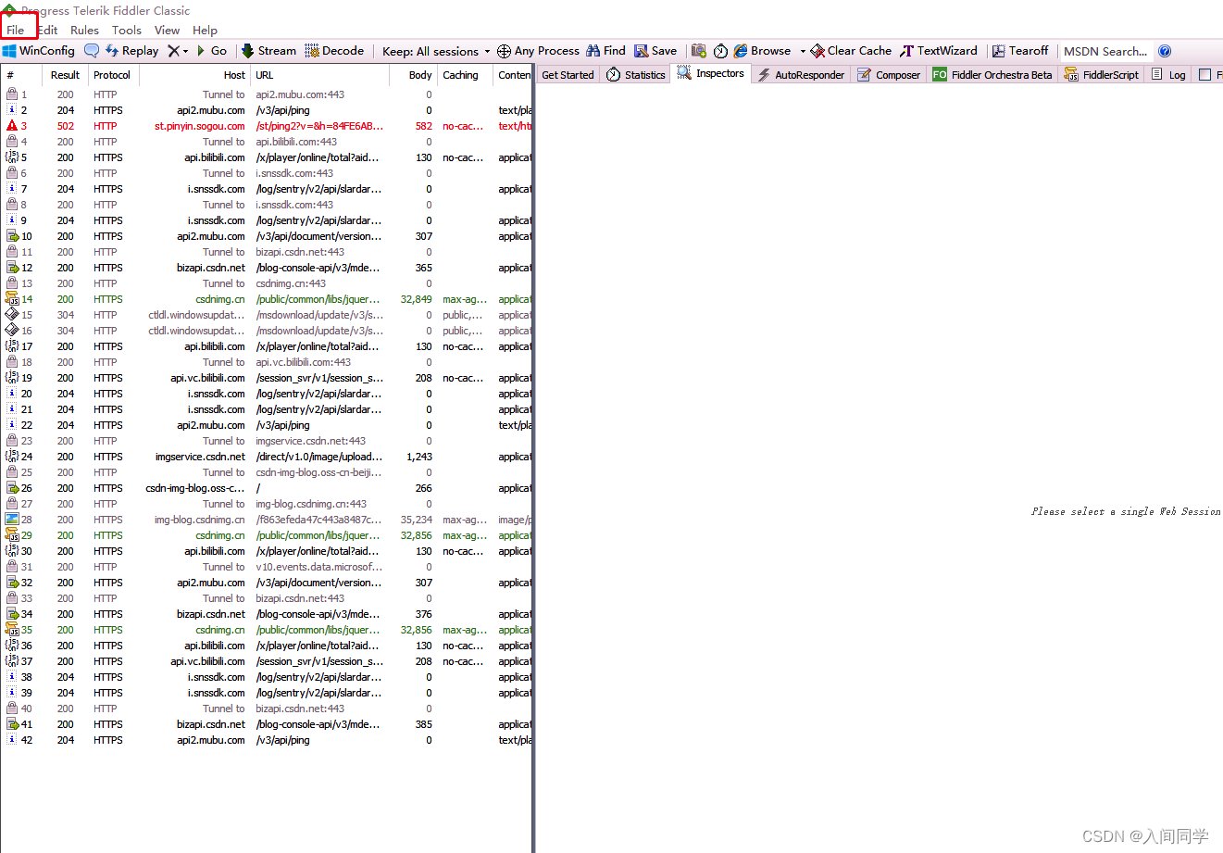Select the st.pinyin.sogou.com host cell
This screenshot has width=1223, height=853.
(x=200, y=126)
